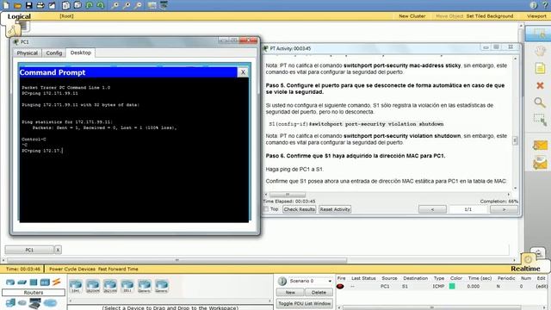
Task: Select the Hubs device category icon
Action: click(x=34, y=282)
